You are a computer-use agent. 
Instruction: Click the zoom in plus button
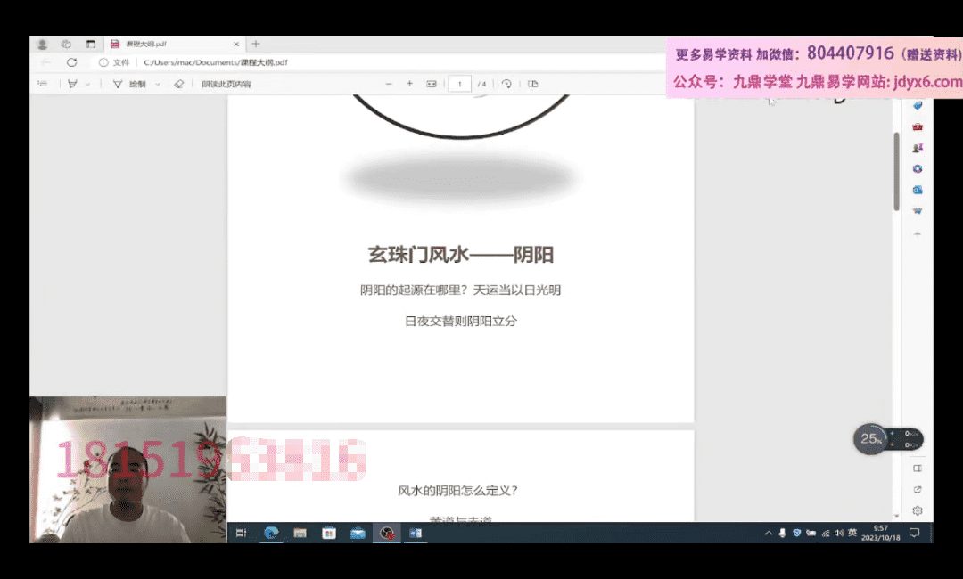409,84
